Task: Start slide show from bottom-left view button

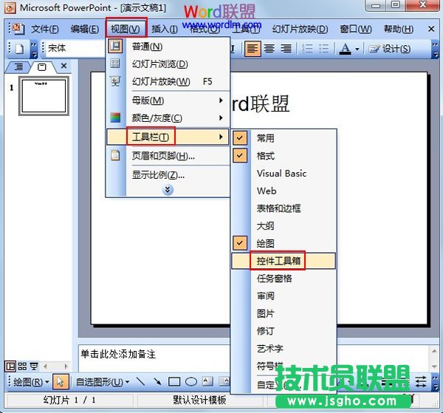Action: click(x=34, y=366)
